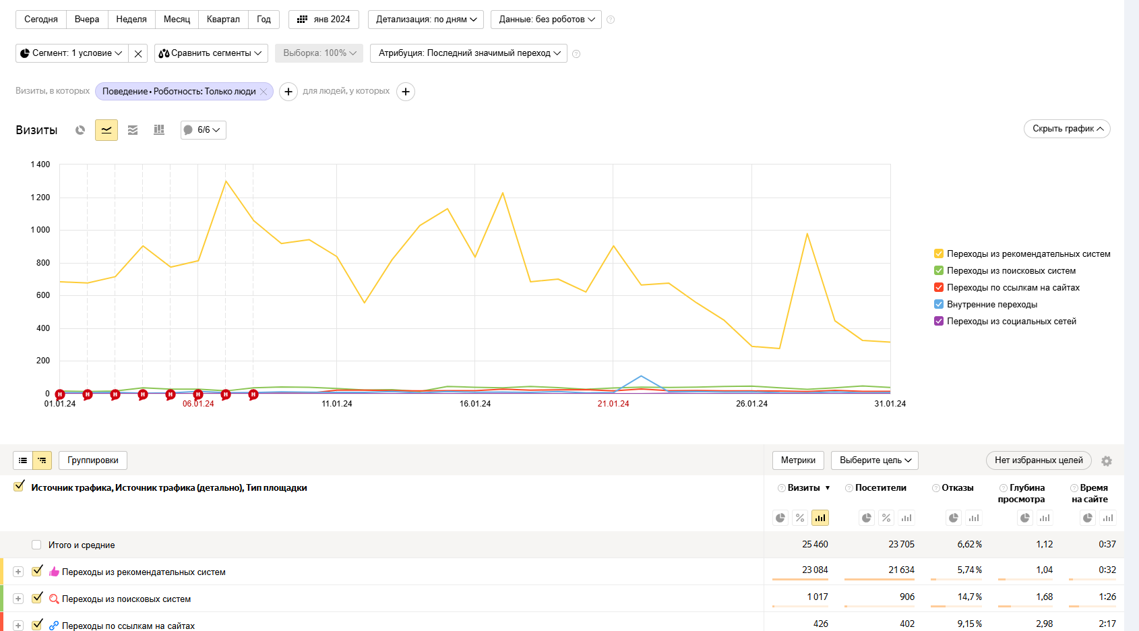The image size is (1139, 631).
Task: Remove the 'Только люди' filter chip
Action: 264,92
